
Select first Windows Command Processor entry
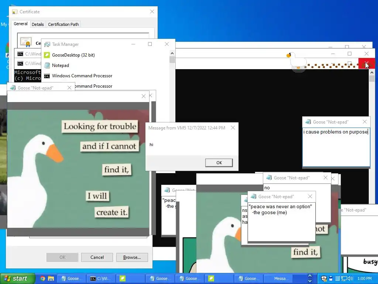coord(82,76)
